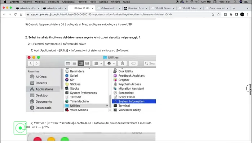Open the Chrome side panel

point(236,14)
